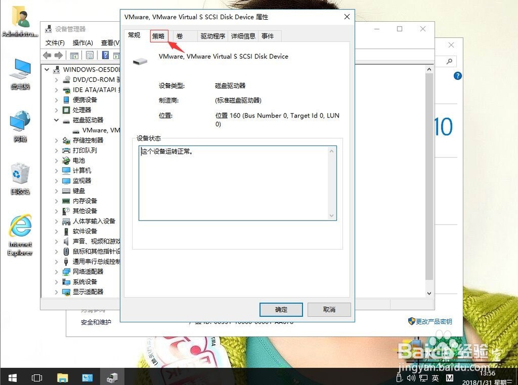Image resolution: width=518 pixels, height=385 pixels.
Task: Collapse the 磁盘驱动器 node
Action: (x=56, y=120)
